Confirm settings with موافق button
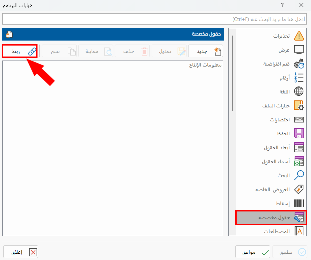Image resolution: width=311 pixels, height=260 pixels. (x=253, y=252)
